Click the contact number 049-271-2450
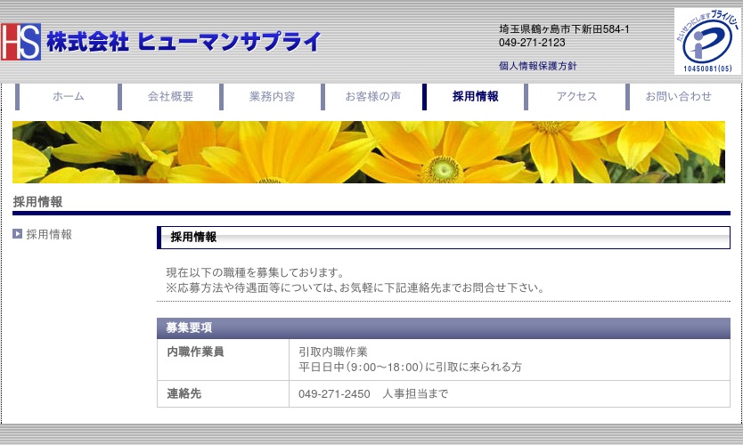This screenshot has height=445, width=743. (334, 393)
